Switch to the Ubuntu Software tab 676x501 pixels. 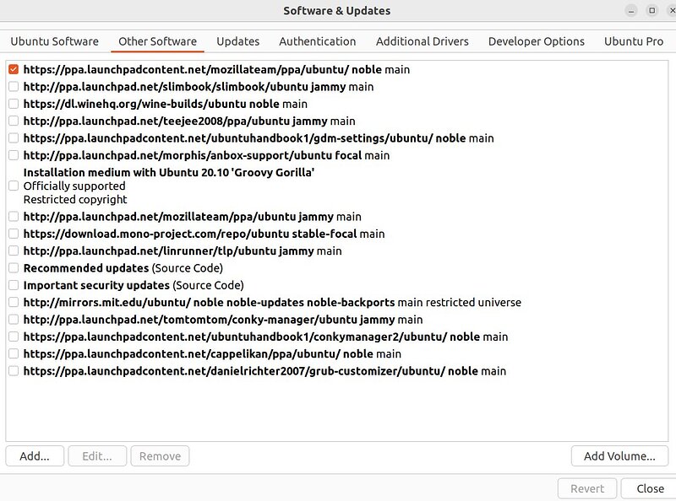coord(55,41)
